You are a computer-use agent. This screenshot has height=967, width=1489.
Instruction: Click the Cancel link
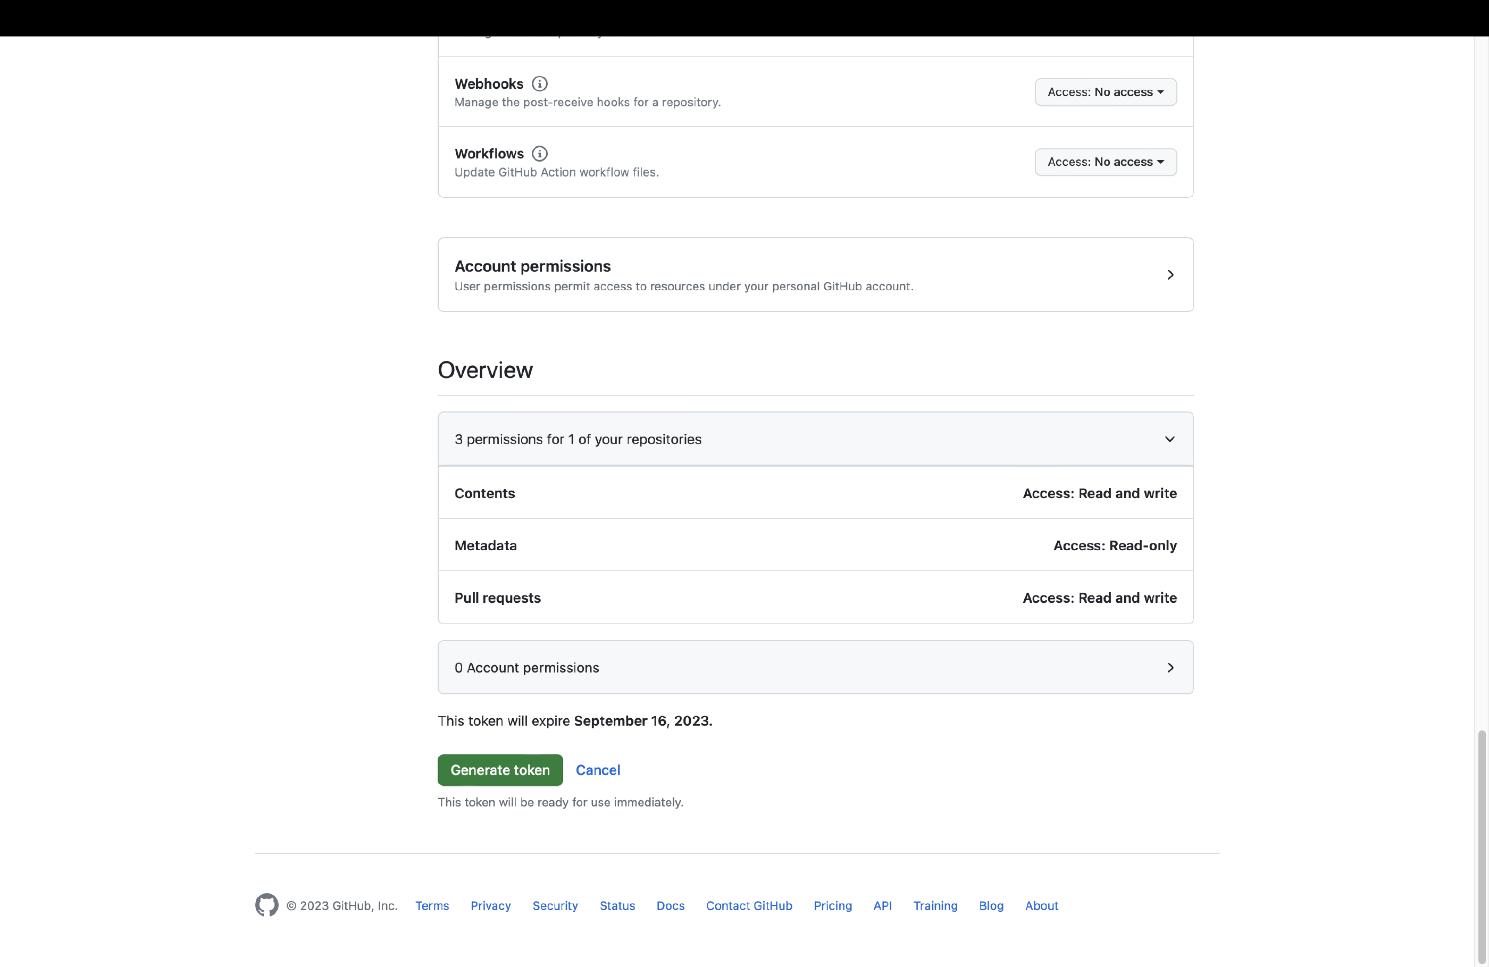point(597,769)
